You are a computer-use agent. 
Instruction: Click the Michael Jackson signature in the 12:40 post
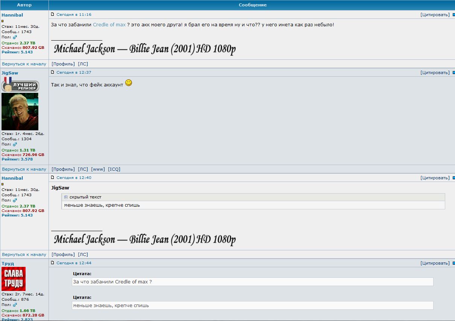pyautogui.click(x=144, y=239)
